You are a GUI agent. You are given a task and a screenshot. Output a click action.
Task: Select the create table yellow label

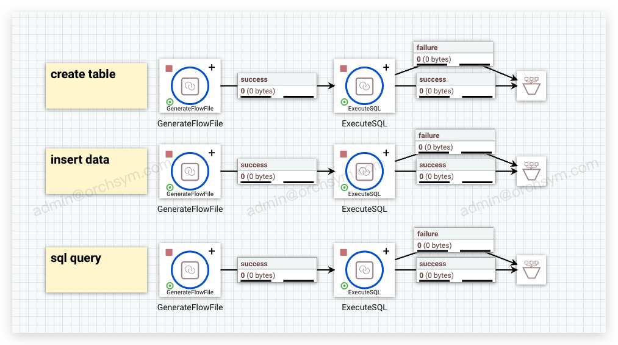click(96, 85)
